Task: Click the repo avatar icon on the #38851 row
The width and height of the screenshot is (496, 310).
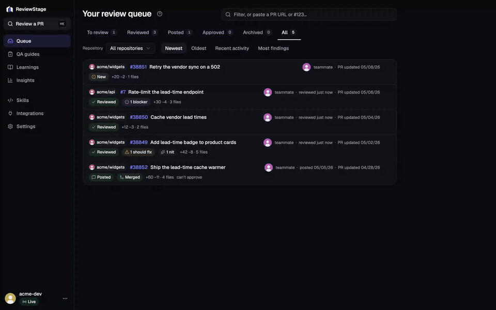Action: coord(92,67)
